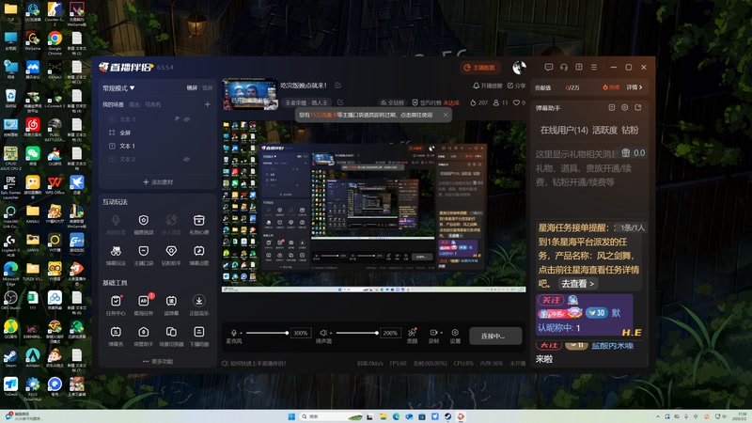Screen dimensions: 752x423
Task: Click the title bar icon left of the menu
Action: click(x=579, y=67)
